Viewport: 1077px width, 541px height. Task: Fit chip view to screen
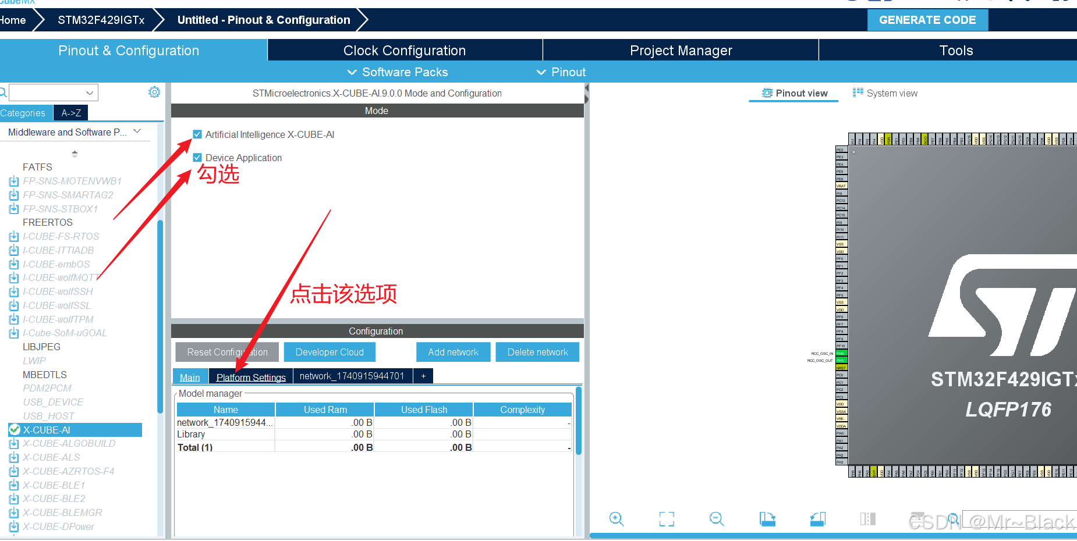pos(667,519)
